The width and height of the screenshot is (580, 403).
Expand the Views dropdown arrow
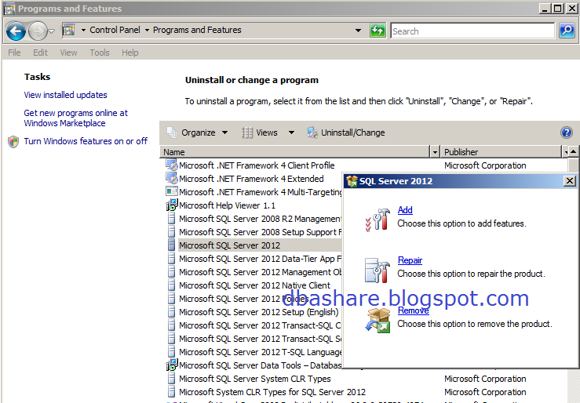pos(291,133)
